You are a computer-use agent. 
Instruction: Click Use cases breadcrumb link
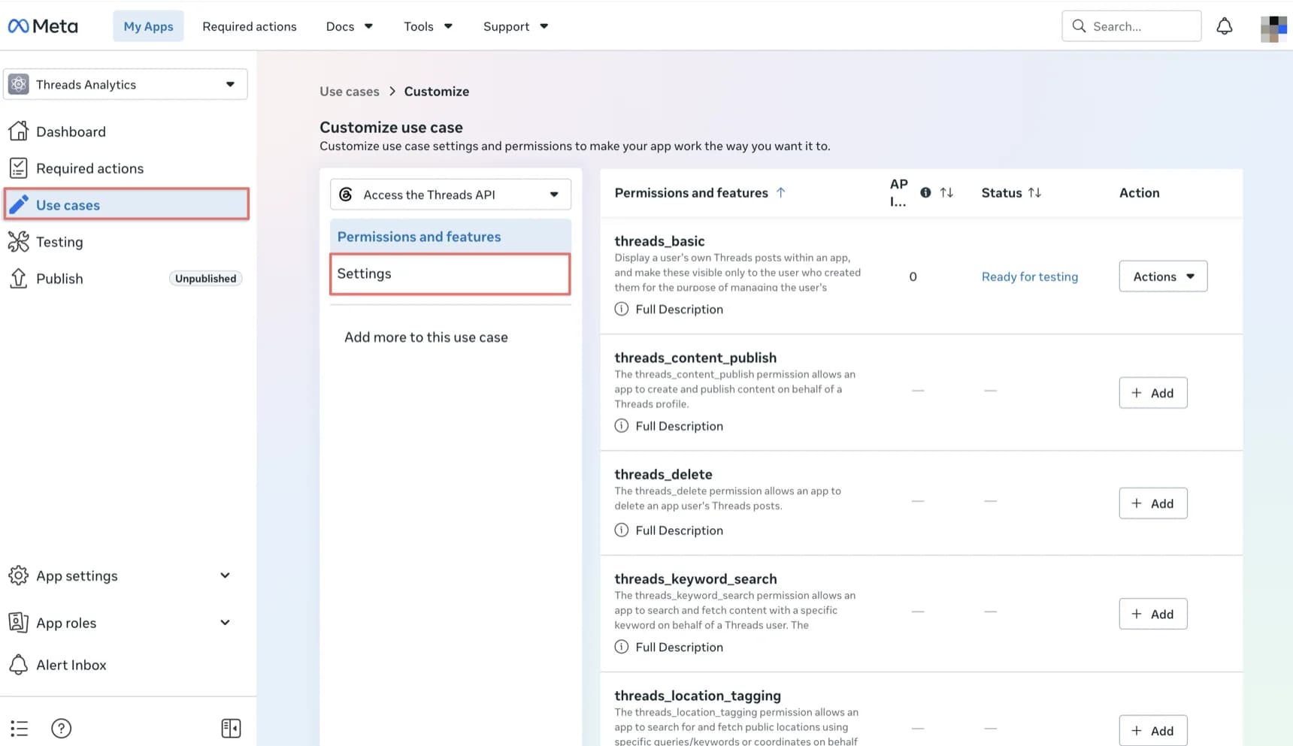[350, 92]
